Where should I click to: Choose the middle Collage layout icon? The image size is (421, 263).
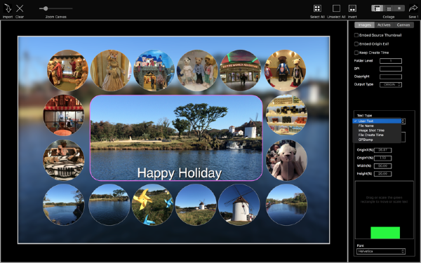coord(389,8)
